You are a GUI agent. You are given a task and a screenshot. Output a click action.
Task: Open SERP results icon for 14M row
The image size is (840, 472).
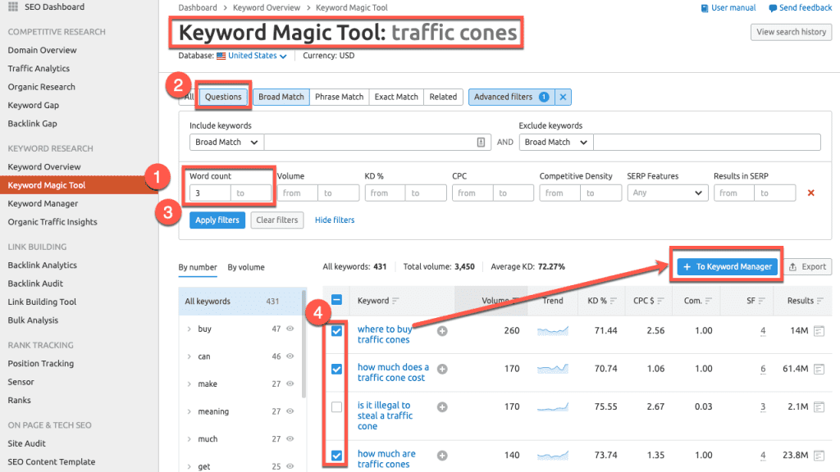[819, 331]
